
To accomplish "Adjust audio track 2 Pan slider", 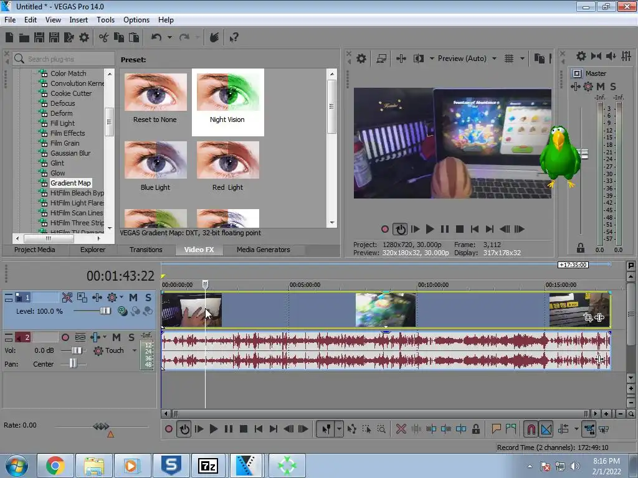I will pos(73,363).
